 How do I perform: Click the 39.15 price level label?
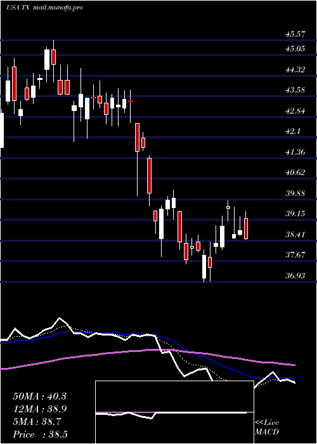pyautogui.click(x=295, y=214)
